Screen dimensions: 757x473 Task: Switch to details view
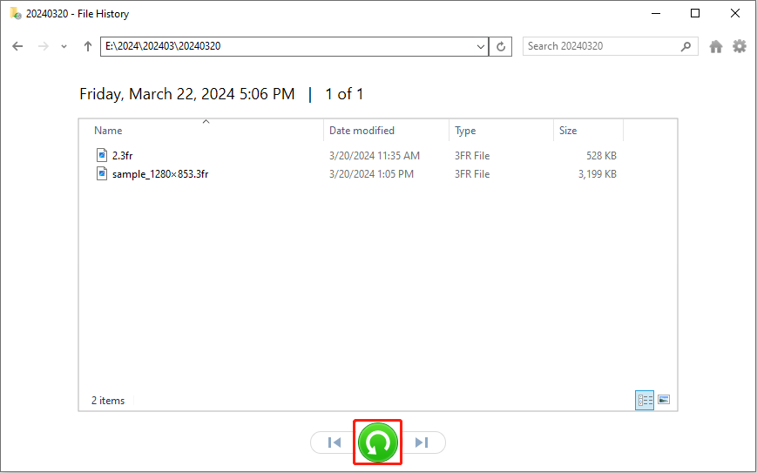645,400
